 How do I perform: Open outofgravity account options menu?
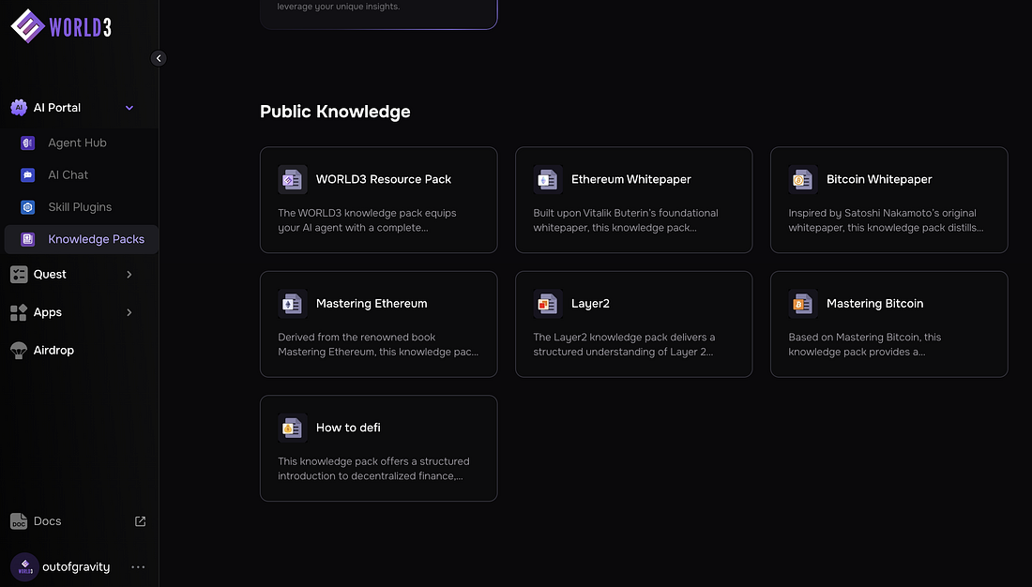click(x=138, y=567)
